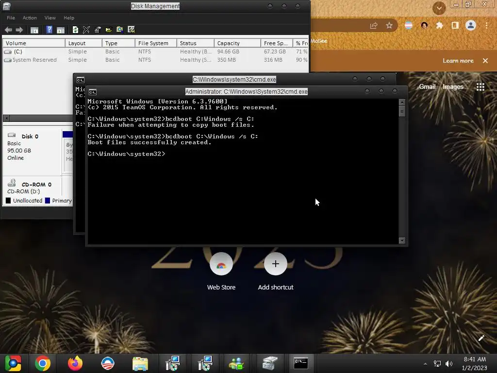Open Help via the blue question mark icon
This screenshot has height=373, width=497.
tap(49, 30)
